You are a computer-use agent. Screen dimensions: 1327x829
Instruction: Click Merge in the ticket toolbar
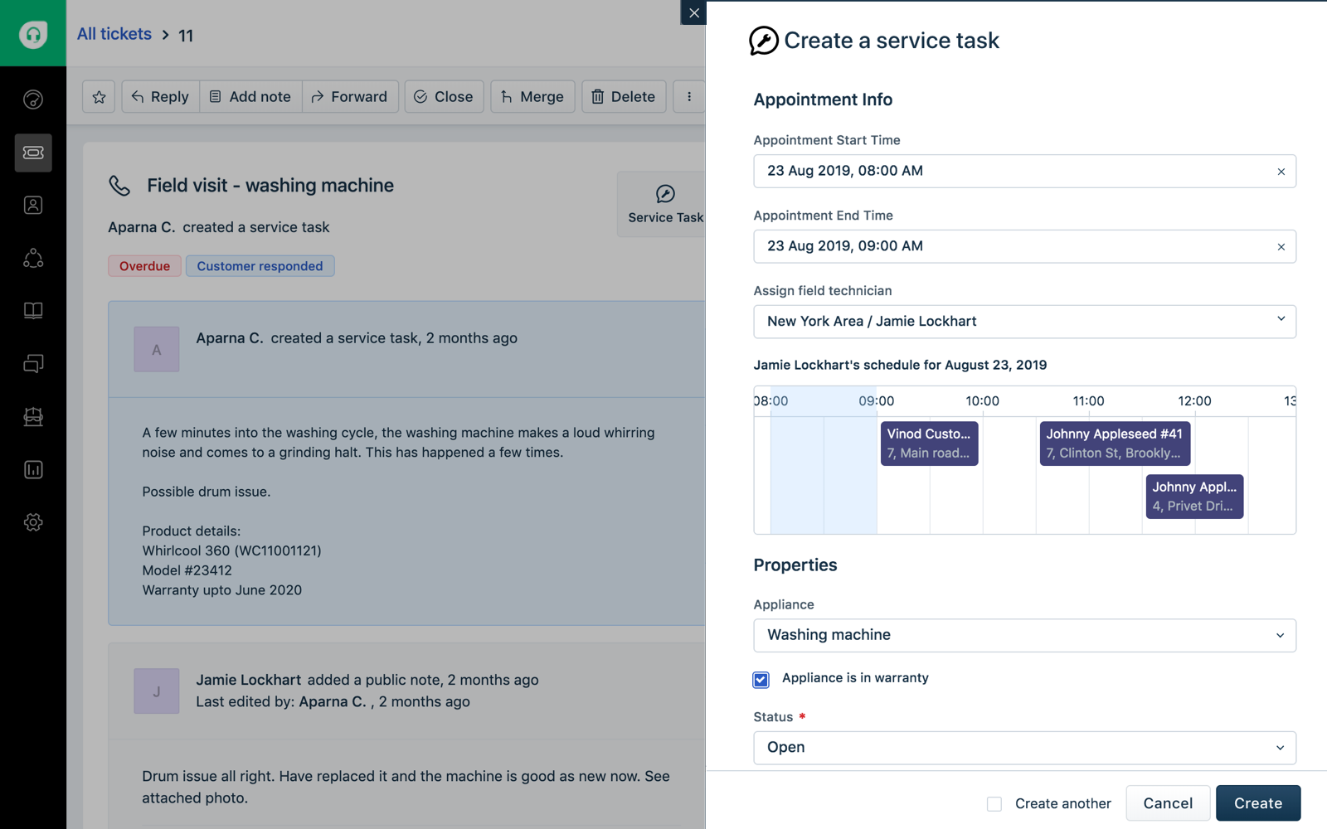point(532,97)
